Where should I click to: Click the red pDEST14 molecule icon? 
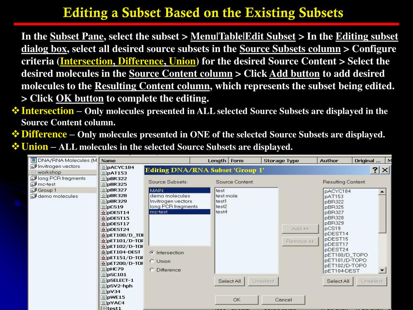[104, 212]
